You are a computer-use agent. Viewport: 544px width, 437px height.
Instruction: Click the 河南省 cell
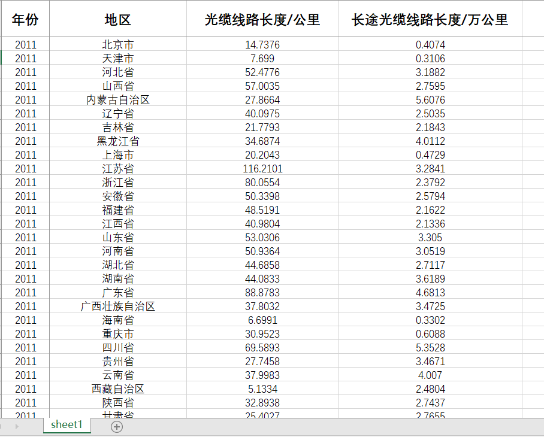118,251
